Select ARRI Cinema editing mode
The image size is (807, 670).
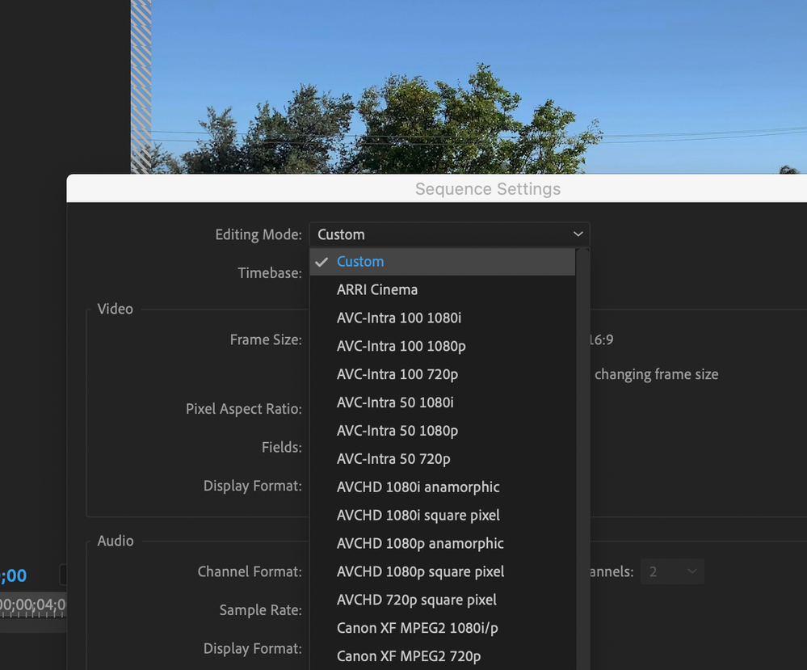376,289
